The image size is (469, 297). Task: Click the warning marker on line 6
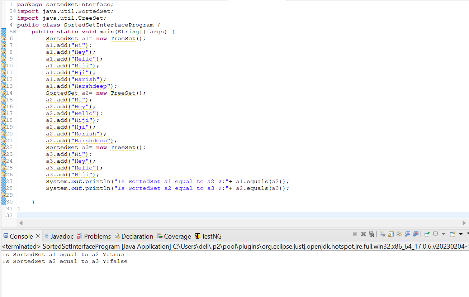[x=3, y=38]
